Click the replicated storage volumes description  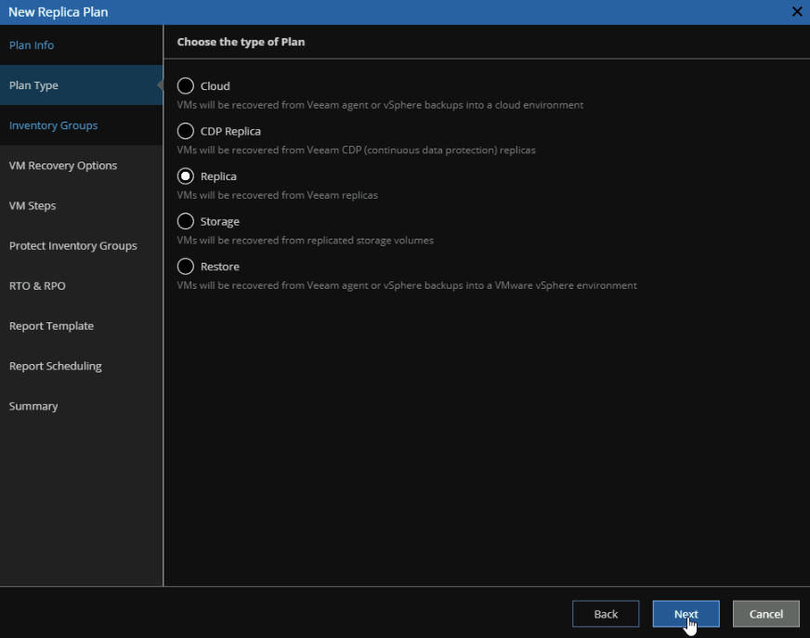click(x=306, y=241)
